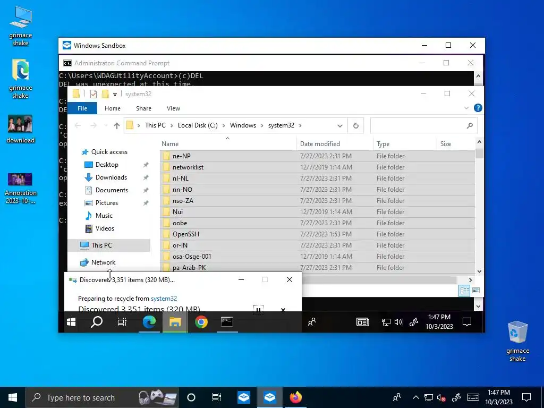
Task: Open sandbox volume control
Action: point(398,322)
